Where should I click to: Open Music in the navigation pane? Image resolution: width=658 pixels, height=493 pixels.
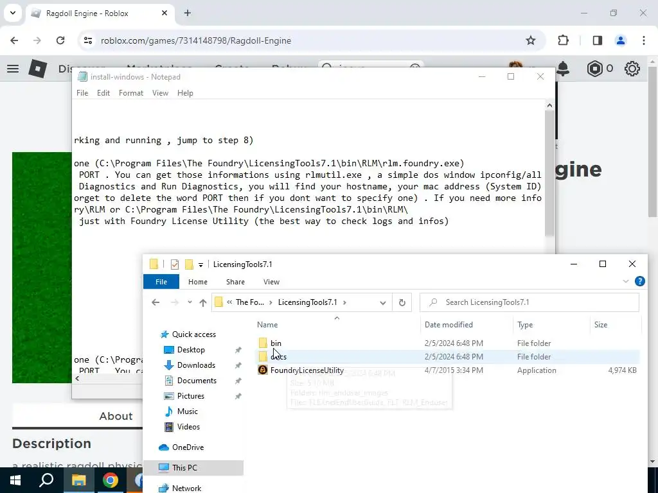coord(187,411)
